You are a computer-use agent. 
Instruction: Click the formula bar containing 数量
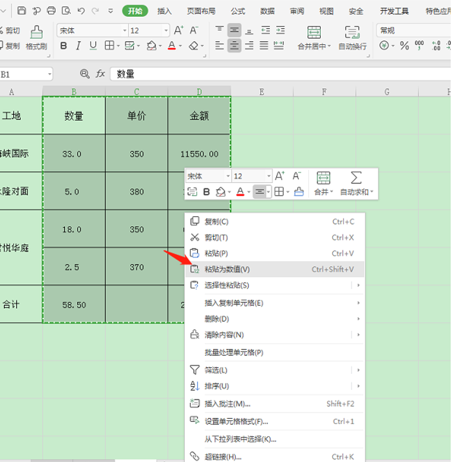coord(280,74)
